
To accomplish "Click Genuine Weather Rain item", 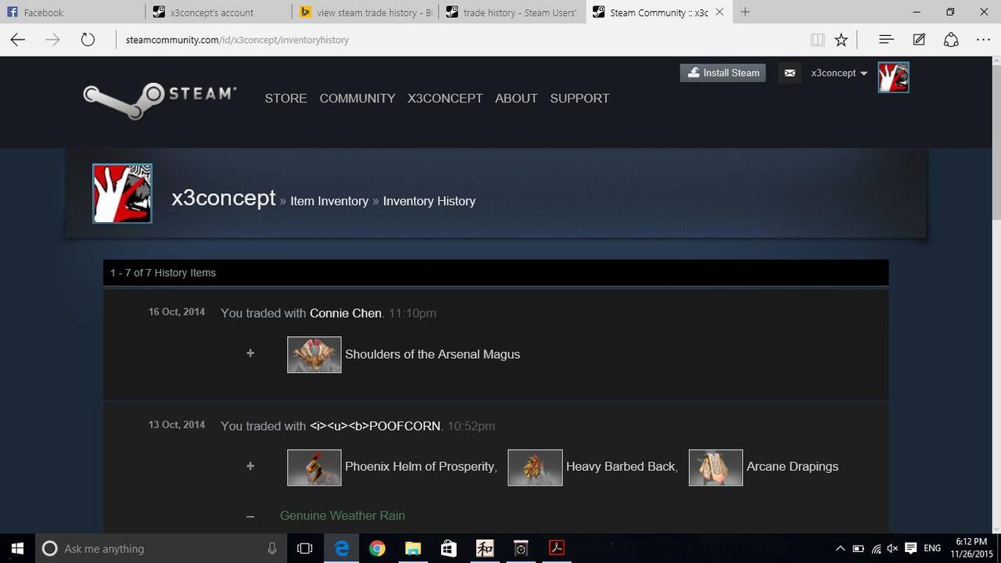I will (x=343, y=515).
